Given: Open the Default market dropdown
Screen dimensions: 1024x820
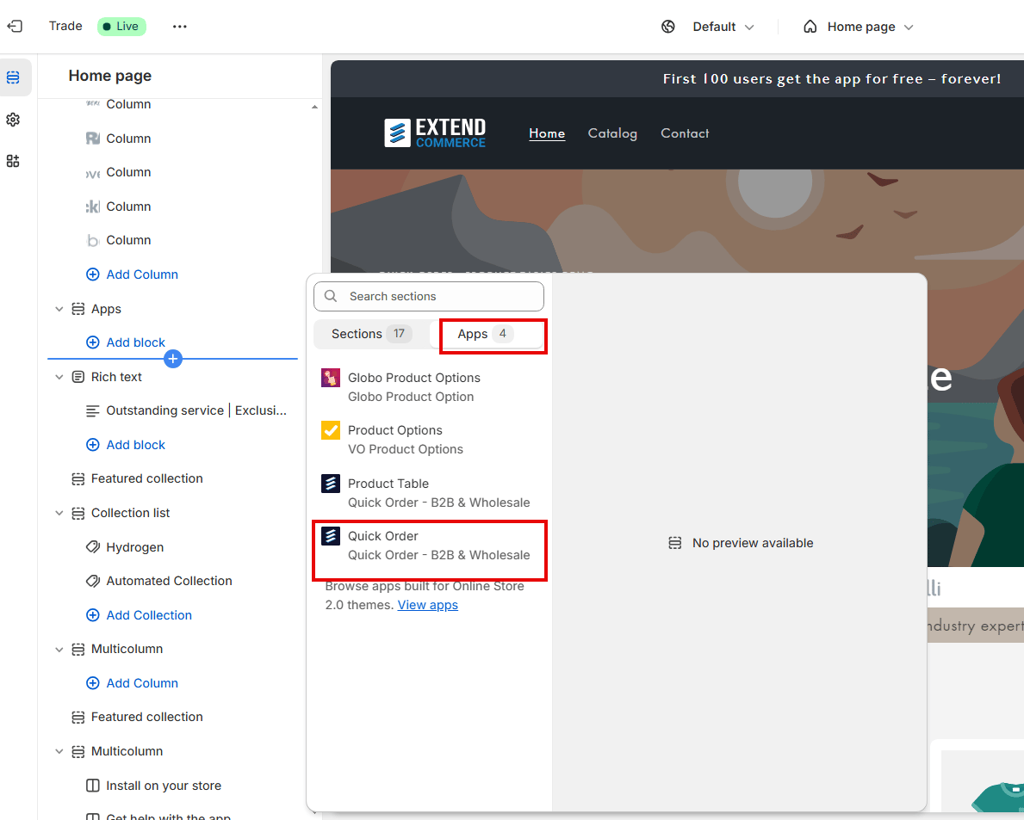Looking at the screenshot, I should click(x=723, y=27).
